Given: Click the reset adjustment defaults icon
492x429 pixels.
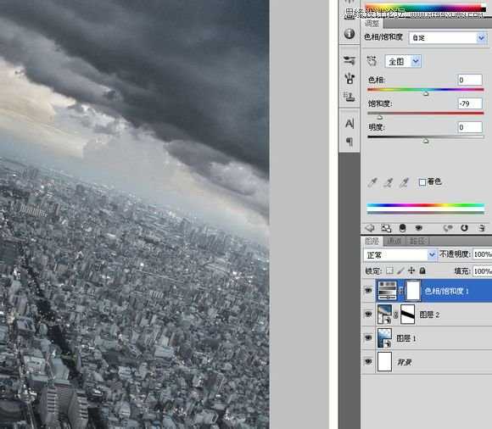Looking at the screenshot, I should [464, 228].
